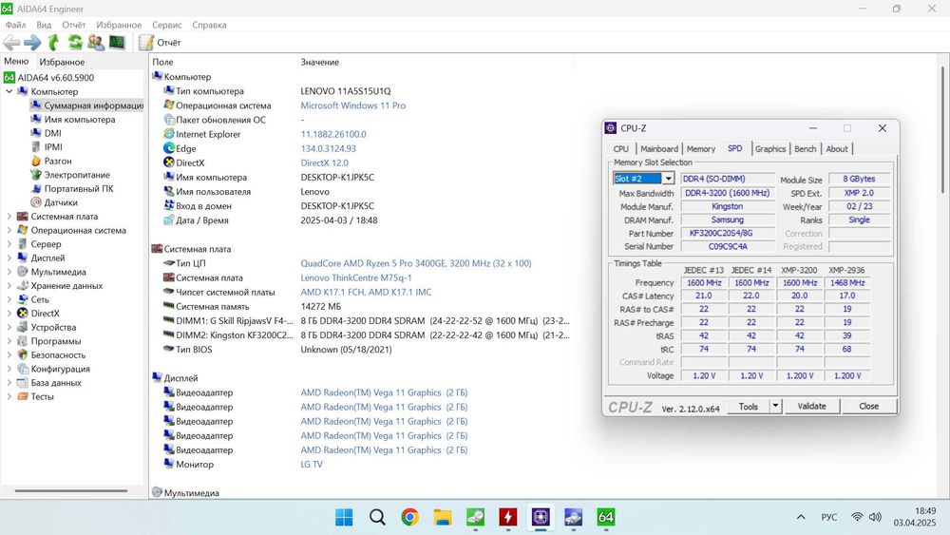Expand the Мультимедиа tree node
This screenshot has width=950, height=535.
tap(9, 272)
